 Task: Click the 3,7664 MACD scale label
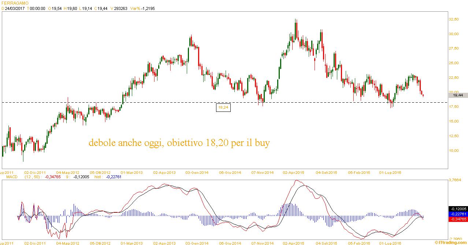(455, 180)
